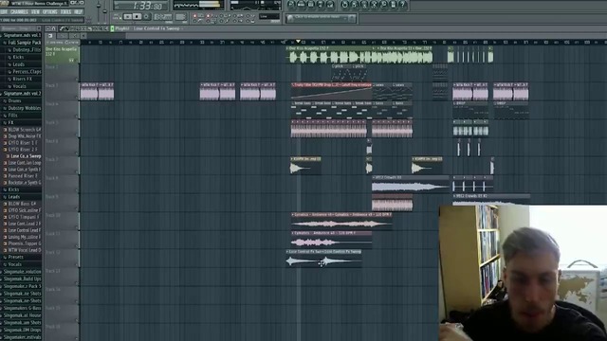Click the Stop button in transport
The width and height of the screenshot is (607, 341).
coord(137,17)
